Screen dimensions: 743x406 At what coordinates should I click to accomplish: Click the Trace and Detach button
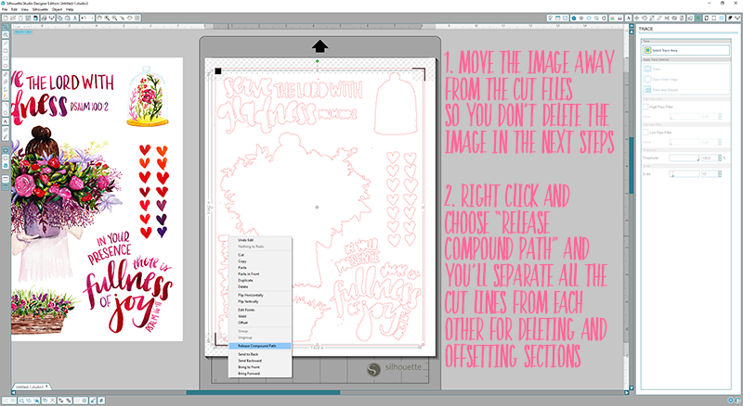click(x=661, y=90)
